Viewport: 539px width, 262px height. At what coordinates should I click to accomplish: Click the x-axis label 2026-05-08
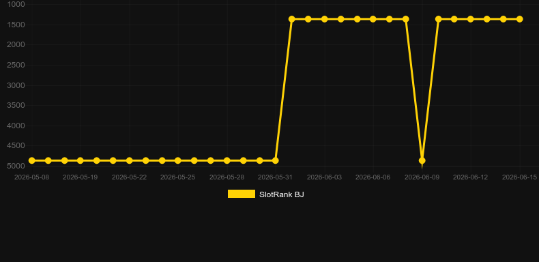[31, 177]
